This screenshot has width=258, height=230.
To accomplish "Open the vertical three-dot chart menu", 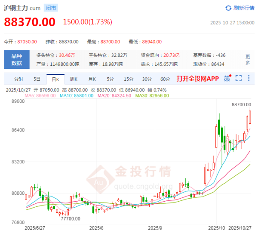I will click(250, 79).
